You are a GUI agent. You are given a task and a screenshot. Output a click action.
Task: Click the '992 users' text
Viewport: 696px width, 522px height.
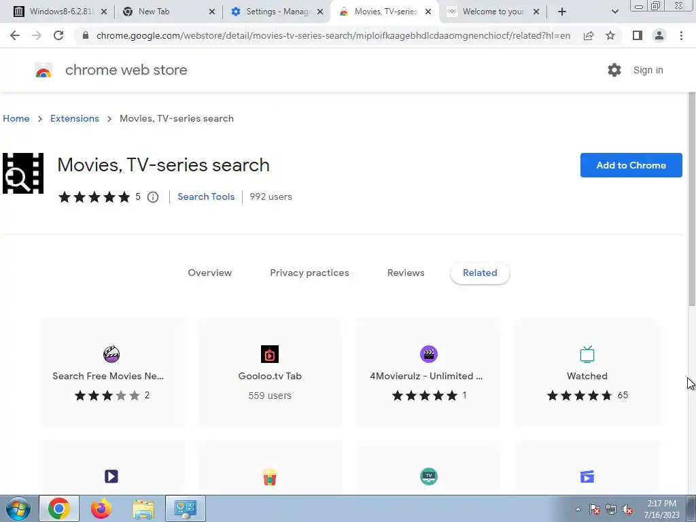click(271, 196)
